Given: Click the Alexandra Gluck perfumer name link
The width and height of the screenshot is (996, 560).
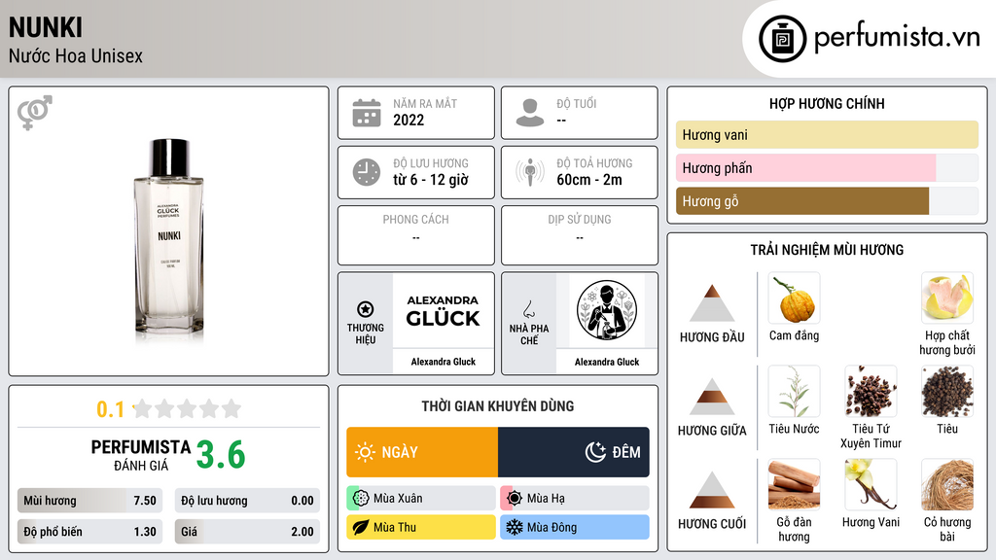Looking at the screenshot, I should click(x=607, y=362).
